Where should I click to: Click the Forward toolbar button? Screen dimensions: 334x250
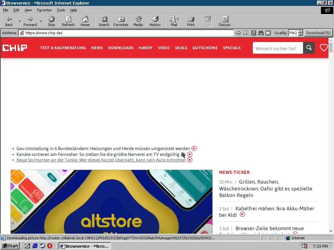[x=30, y=21]
